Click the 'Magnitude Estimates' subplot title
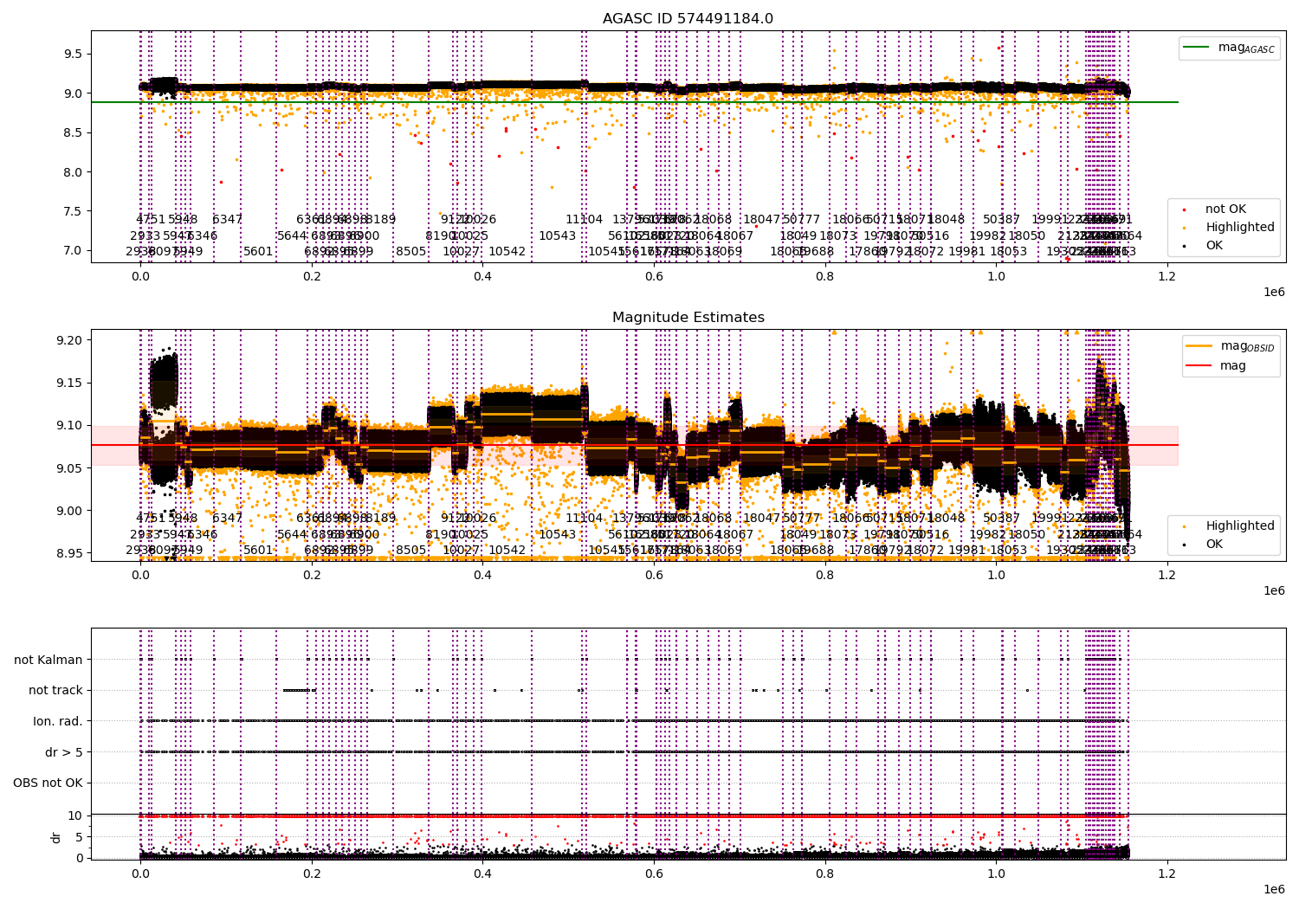 [688, 318]
